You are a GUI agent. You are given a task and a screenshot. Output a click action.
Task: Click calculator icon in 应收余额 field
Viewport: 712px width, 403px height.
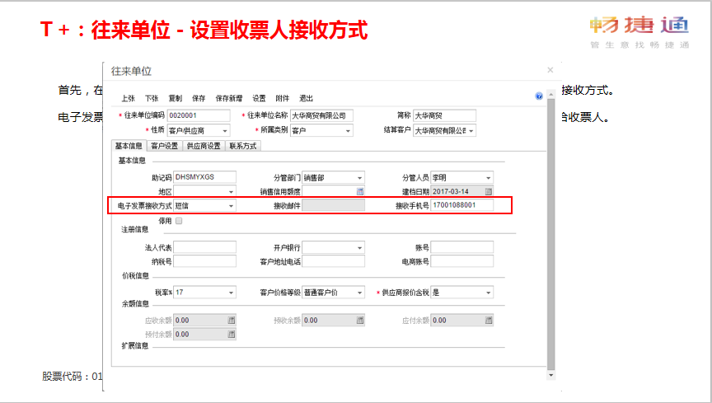231,321
